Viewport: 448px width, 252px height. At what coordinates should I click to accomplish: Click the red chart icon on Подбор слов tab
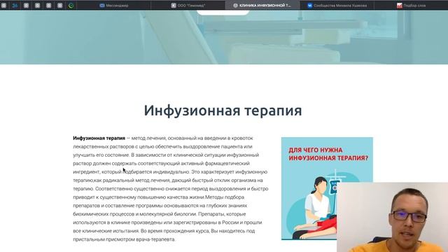tap(400, 6)
